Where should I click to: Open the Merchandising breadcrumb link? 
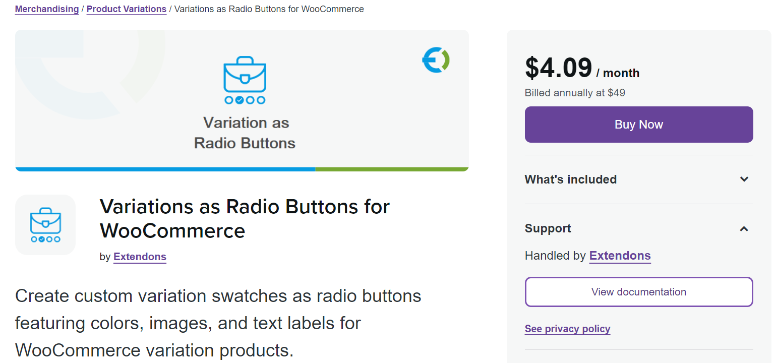coord(47,9)
